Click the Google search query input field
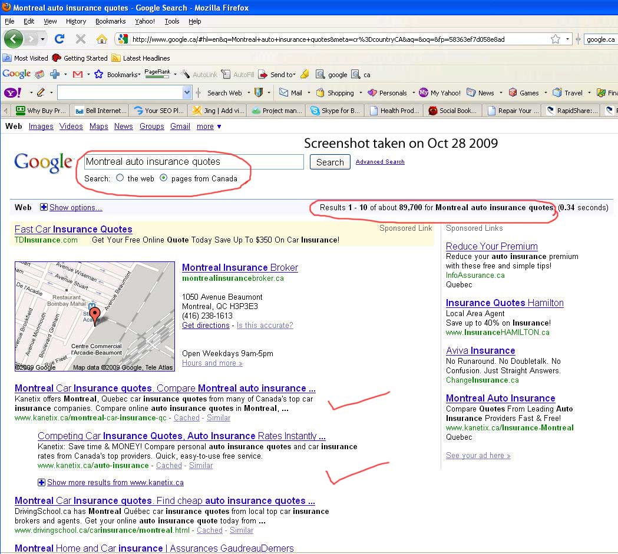Screen dimensions: 618x554 coord(194,162)
